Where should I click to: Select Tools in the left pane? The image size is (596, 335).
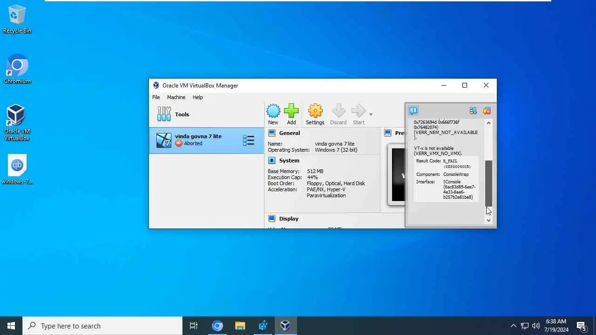coord(206,114)
